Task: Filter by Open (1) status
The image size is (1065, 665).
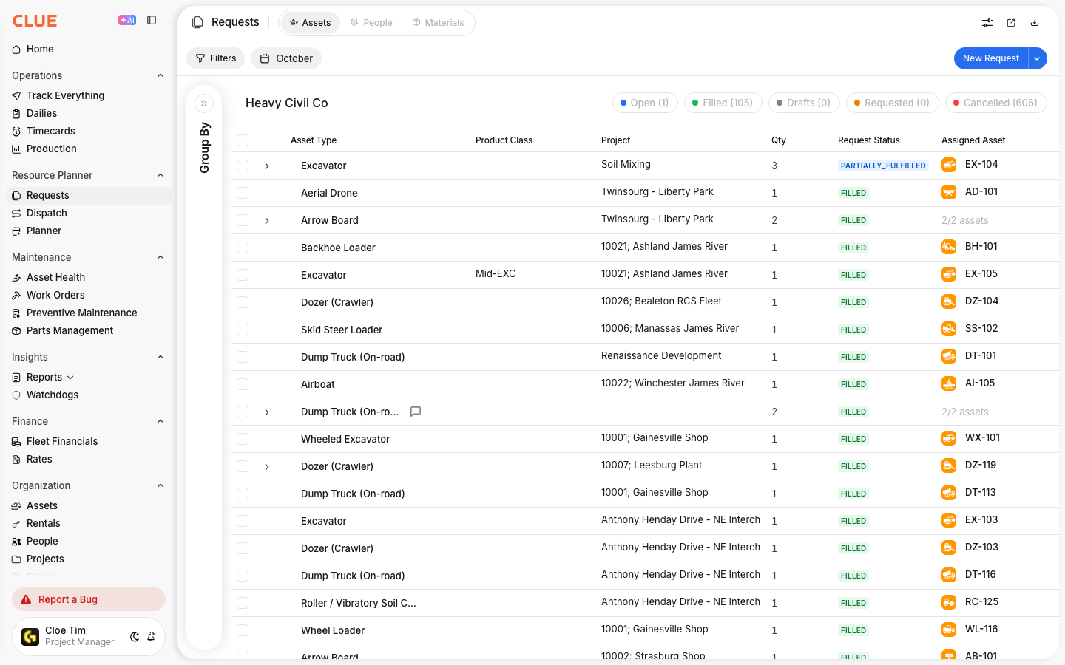Action: tap(644, 103)
